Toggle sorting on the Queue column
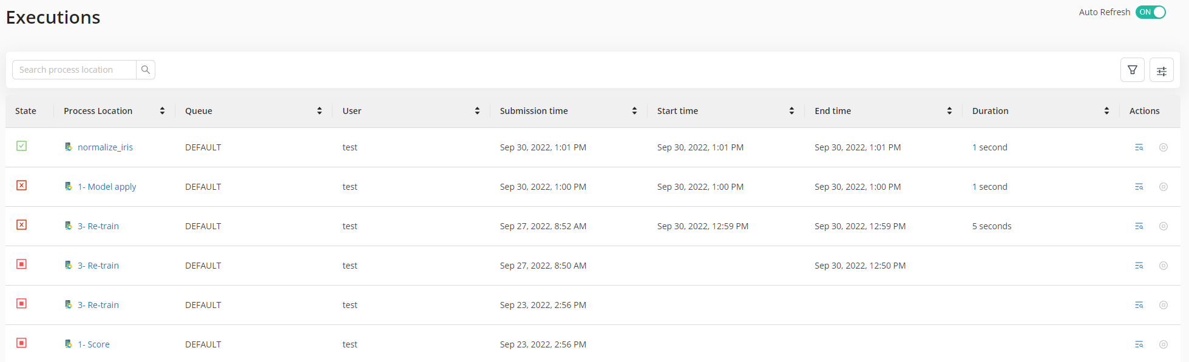 tap(319, 110)
